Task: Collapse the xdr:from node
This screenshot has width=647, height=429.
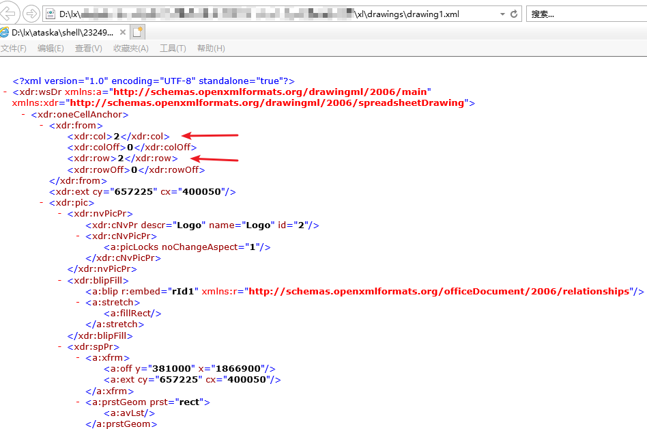Action: 41,126
